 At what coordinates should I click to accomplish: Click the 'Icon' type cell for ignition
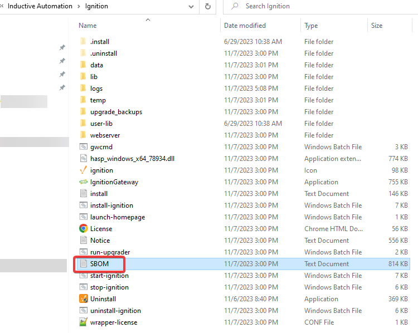pos(310,170)
